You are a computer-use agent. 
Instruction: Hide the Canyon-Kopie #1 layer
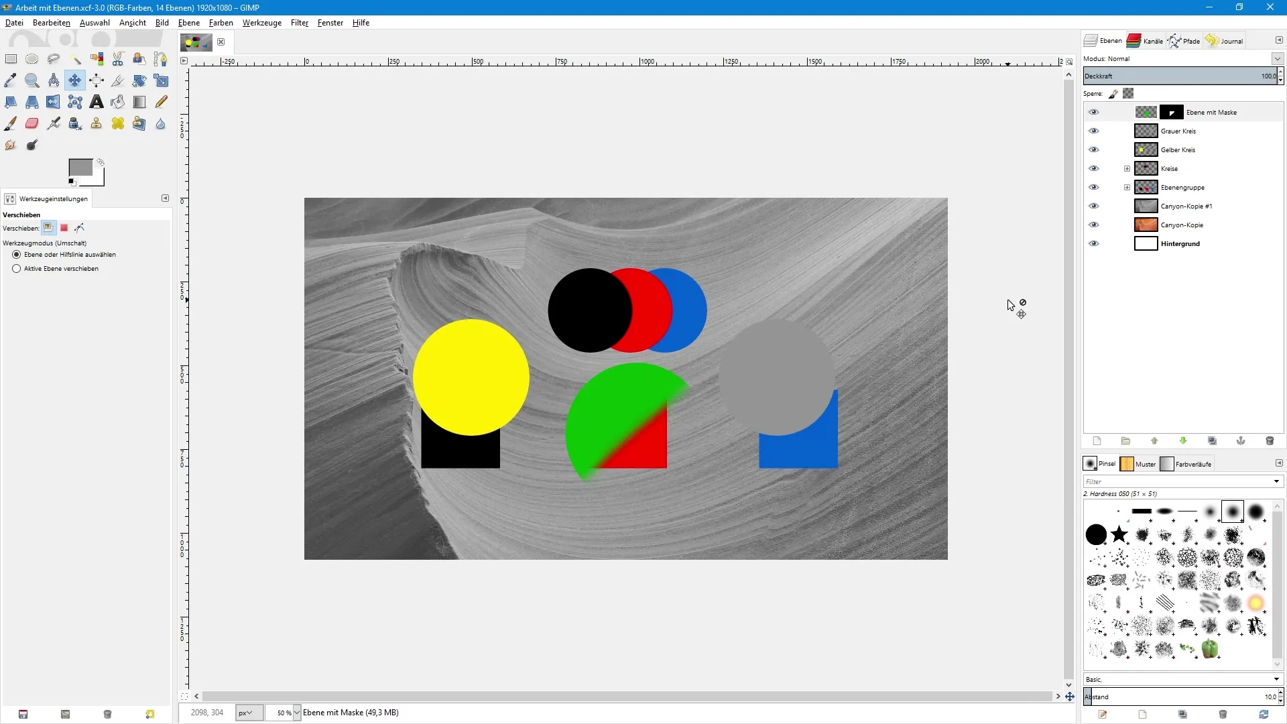(1094, 206)
